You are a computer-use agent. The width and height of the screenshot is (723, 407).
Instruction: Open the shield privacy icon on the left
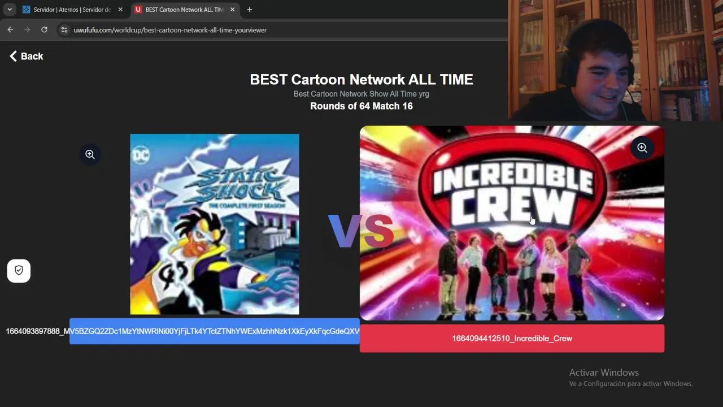[19, 271]
